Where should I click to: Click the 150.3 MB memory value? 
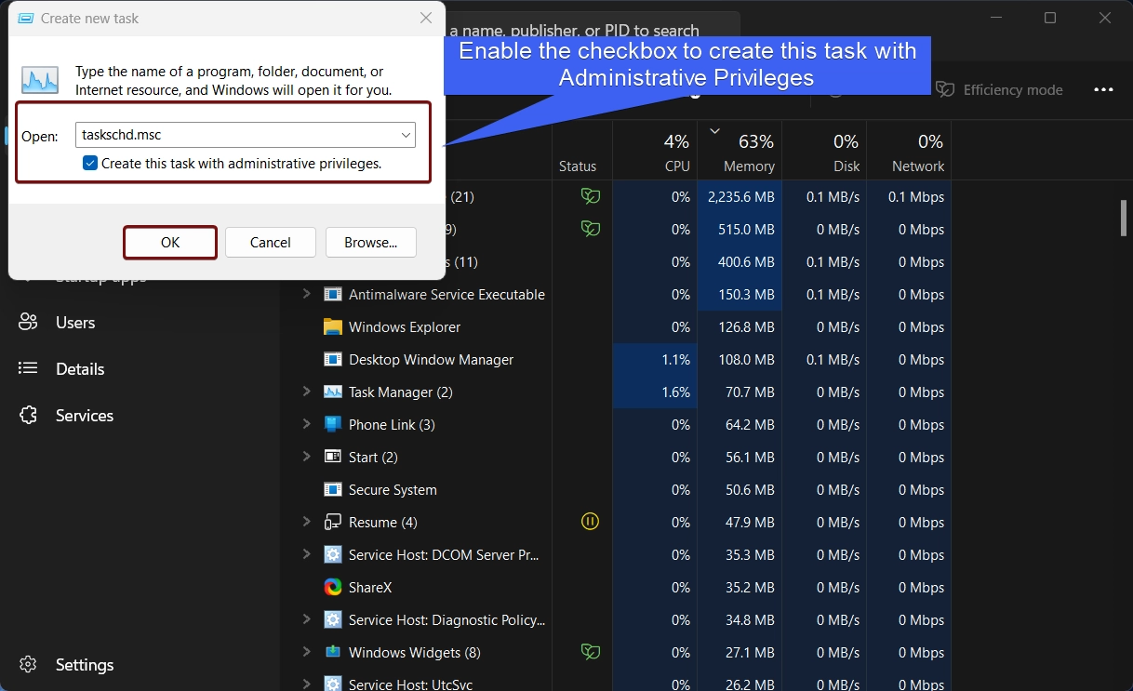[x=747, y=295]
